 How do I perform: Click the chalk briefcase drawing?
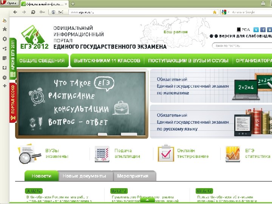tap(122, 108)
